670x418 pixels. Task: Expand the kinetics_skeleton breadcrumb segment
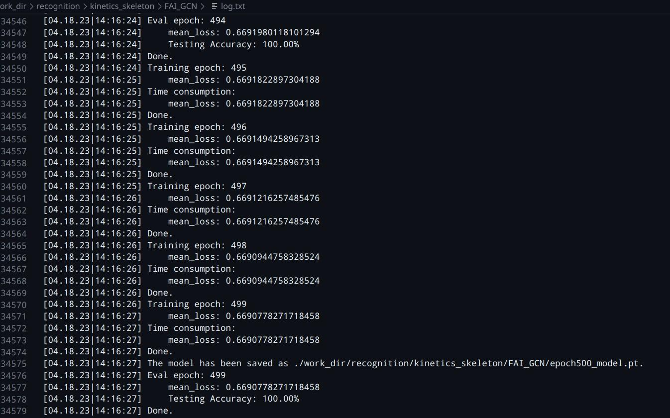(x=122, y=6)
